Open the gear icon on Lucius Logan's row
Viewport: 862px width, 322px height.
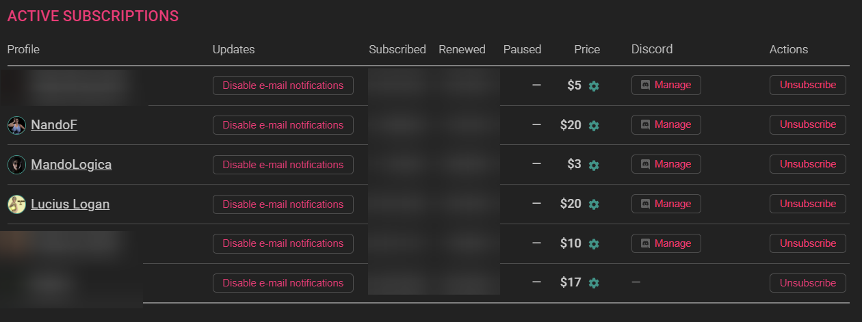pyautogui.click(x=594, y=204)
